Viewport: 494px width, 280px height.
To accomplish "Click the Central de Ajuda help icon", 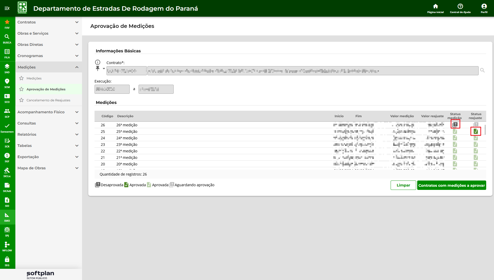I will tap(460, 7).
